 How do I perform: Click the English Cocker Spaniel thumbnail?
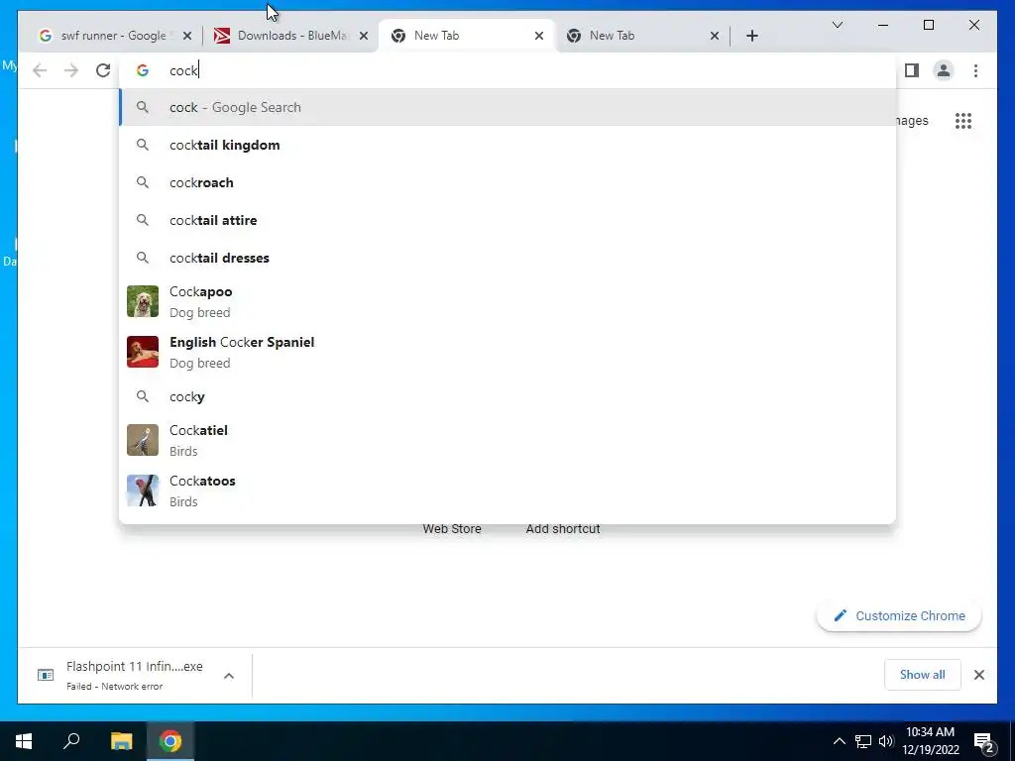click(x=143, y=352)
